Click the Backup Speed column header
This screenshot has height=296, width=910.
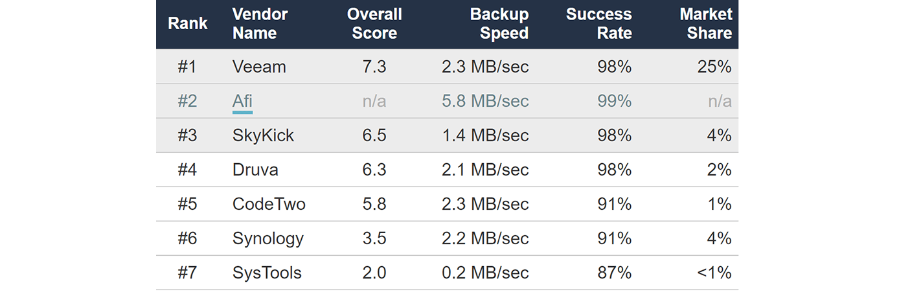[499, 24]
